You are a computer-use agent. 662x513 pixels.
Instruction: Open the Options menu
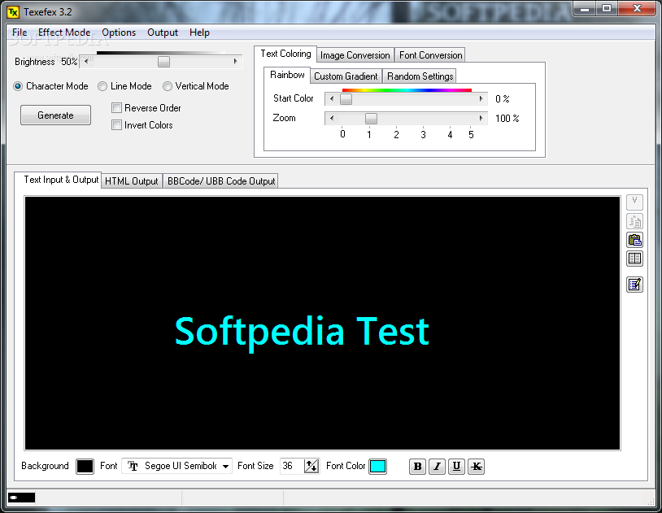tap(119, 33)
